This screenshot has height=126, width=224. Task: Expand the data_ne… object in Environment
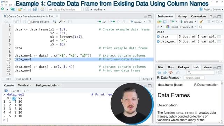(158, 41)
